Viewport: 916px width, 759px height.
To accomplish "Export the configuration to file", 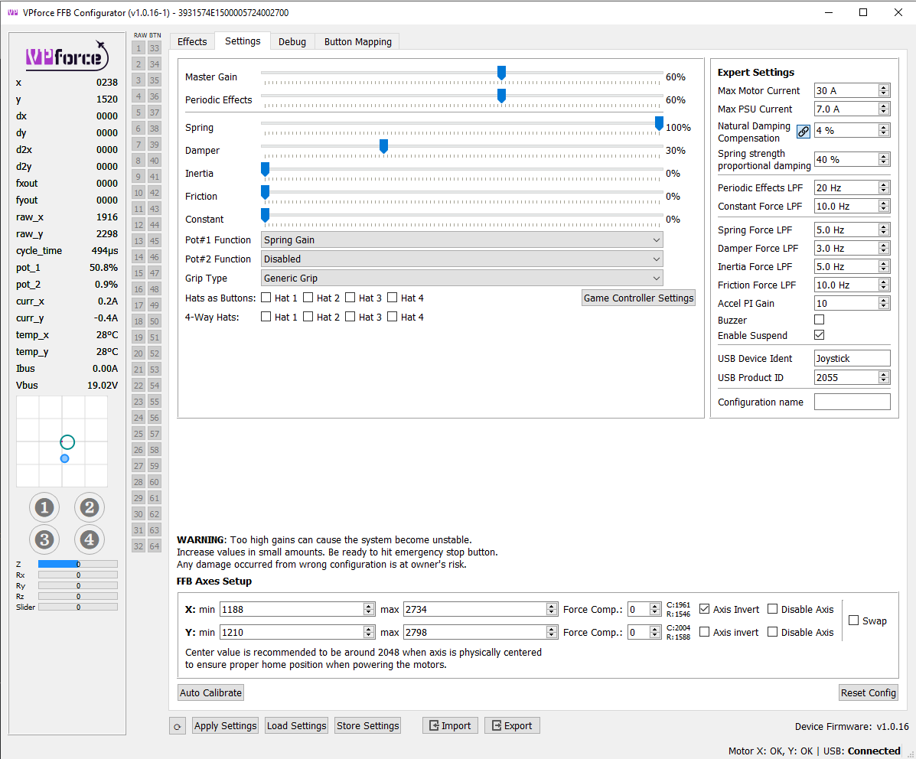I will pos(512,725).
